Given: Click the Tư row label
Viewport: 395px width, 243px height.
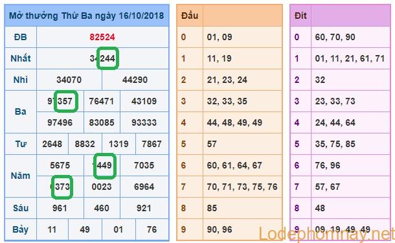Looking at the screenshot, I should pyautogui.click(x=21, y=145).
